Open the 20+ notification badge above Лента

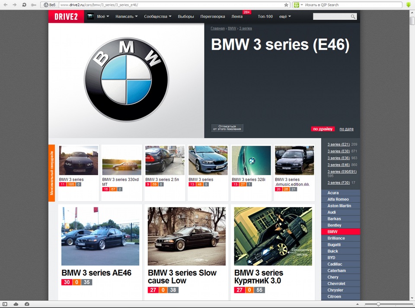coord(247,12)
